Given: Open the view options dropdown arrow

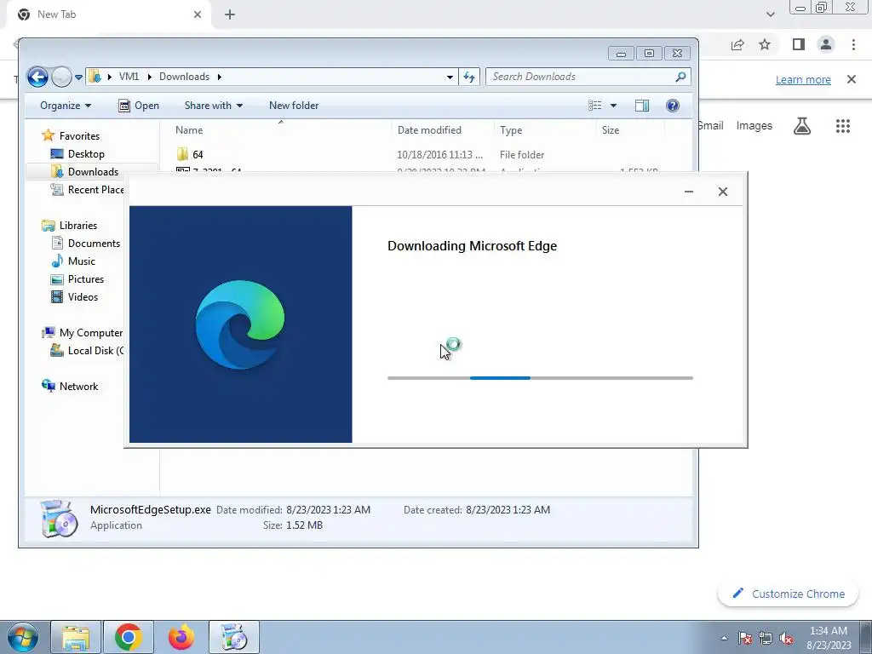Looking at the screenshot, I should (613, 106).
